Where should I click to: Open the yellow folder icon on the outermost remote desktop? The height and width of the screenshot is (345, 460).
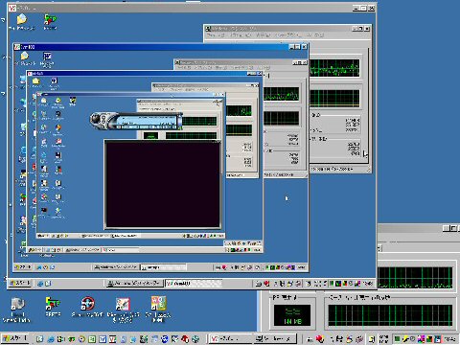(x=22, y=19)
